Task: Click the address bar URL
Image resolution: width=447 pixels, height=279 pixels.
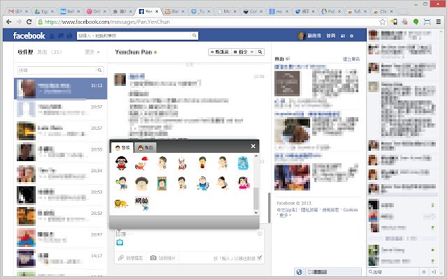Action: (107, 22)
